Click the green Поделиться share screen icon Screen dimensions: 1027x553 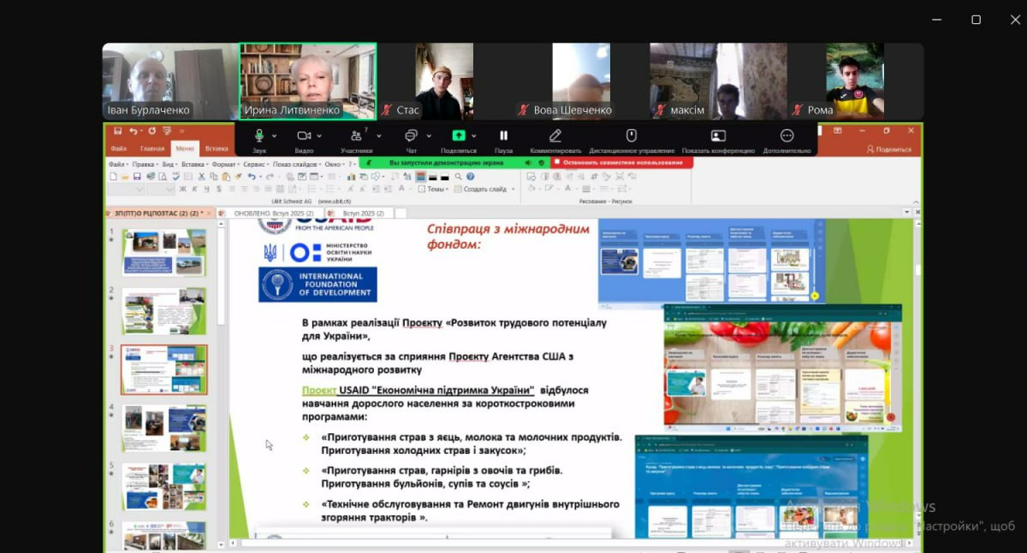(x=459, y=136)
